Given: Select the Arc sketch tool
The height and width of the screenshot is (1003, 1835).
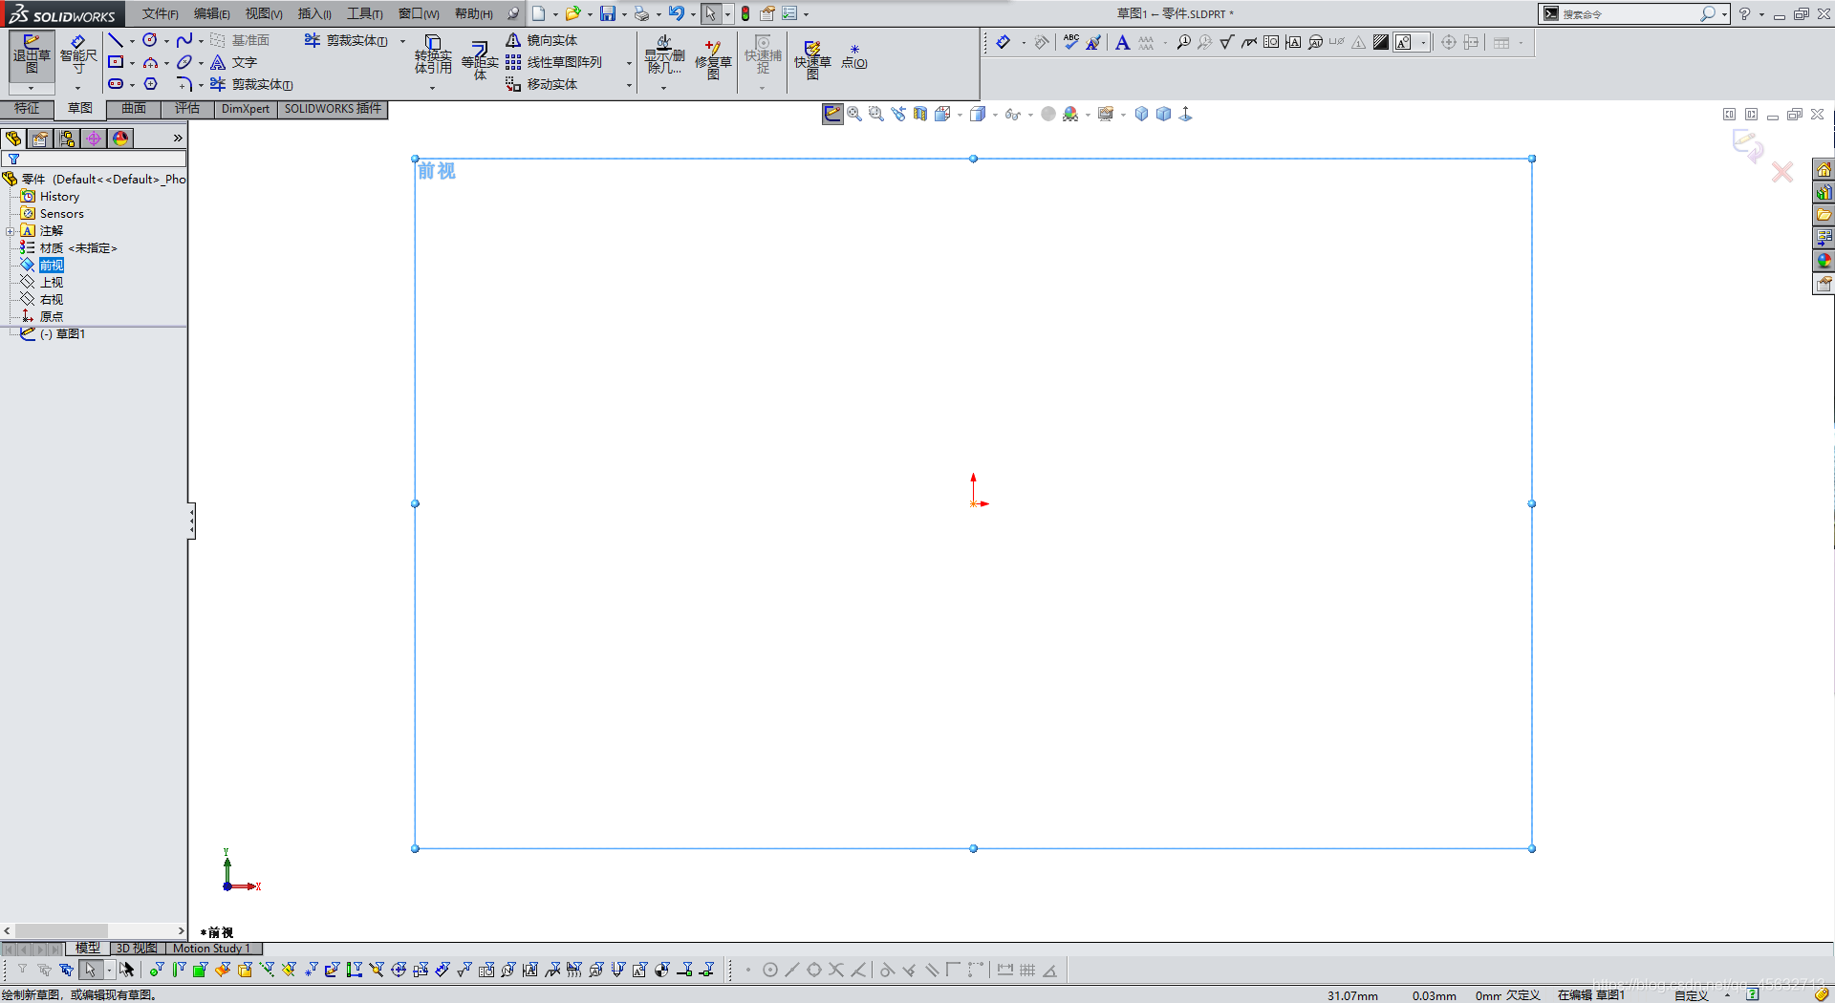Looking at the screenshot, I should 150,62.
